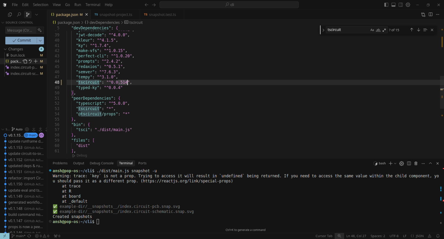
Task: Open the Commit button dropdown arrow
Action: 40,40
